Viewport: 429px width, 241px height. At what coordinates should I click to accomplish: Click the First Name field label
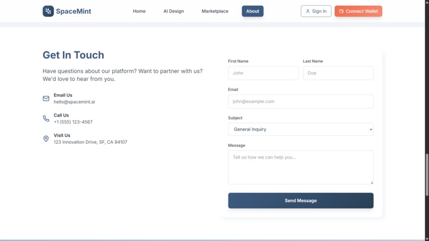[238, 61]
